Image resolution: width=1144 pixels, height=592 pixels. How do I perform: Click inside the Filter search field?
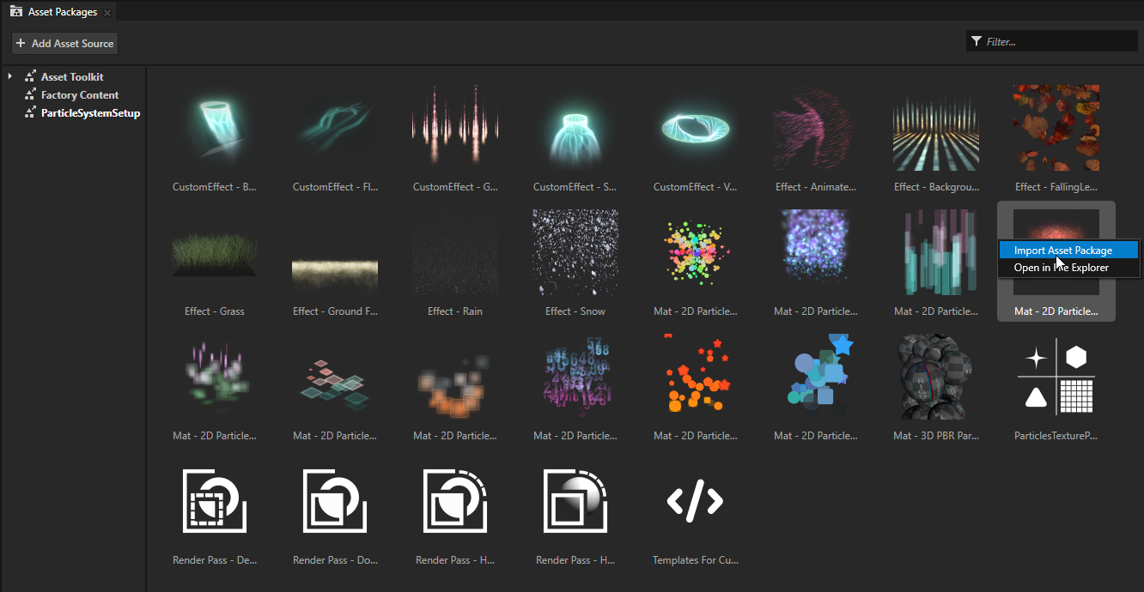click(x=1056, y=40)
